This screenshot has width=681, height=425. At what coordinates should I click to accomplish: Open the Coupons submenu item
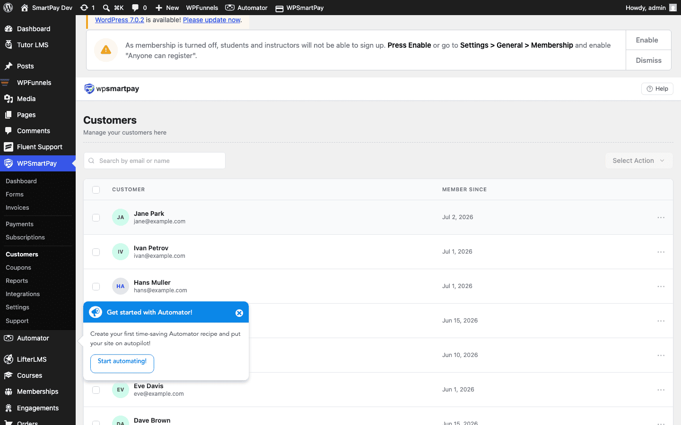point(18,267)
